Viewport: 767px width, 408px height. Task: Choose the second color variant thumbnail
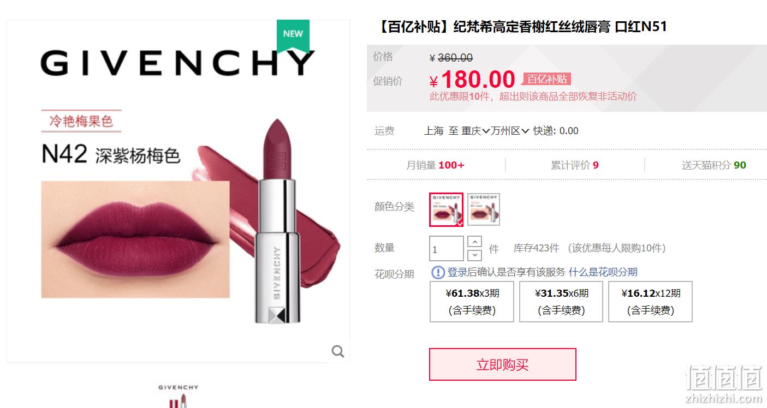(x=484, y=209)
